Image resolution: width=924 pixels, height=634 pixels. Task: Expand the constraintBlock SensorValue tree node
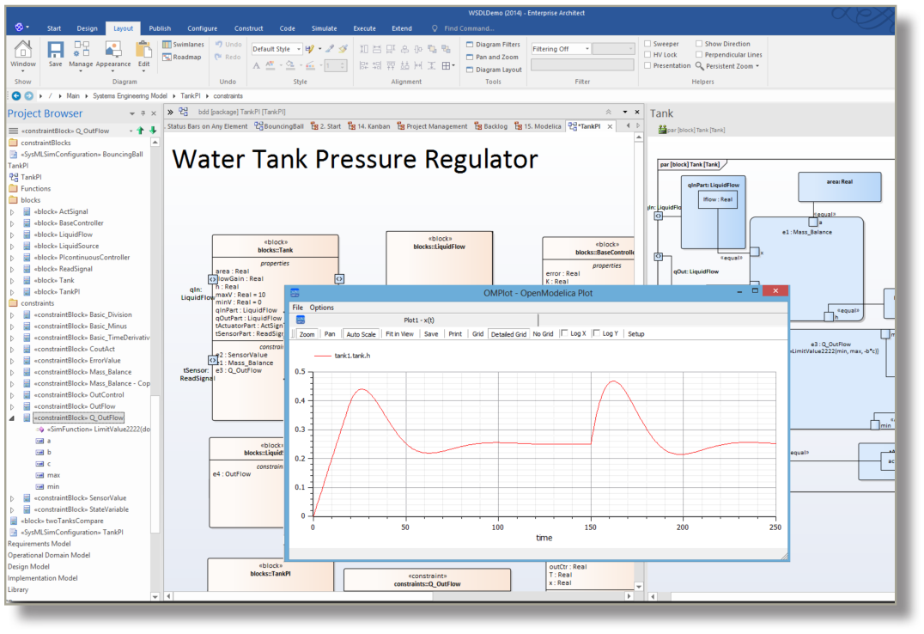12,498
